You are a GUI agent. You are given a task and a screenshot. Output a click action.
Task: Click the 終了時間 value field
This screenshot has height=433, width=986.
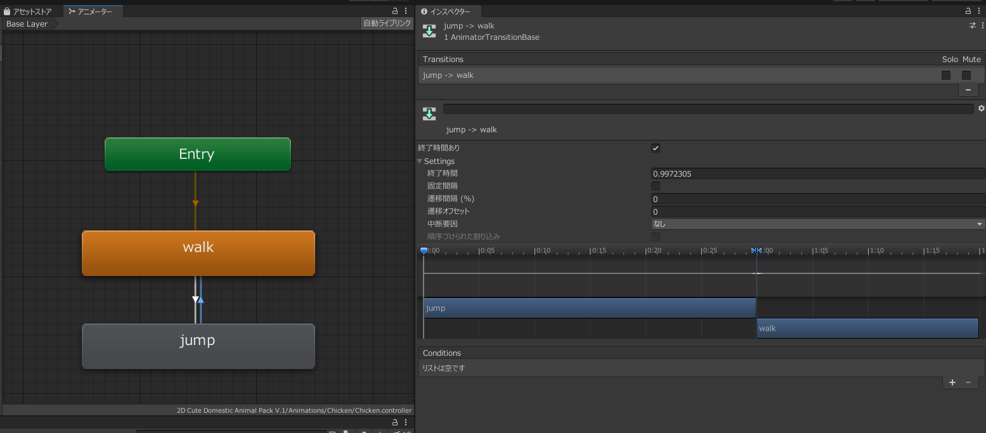coord(818,173)
